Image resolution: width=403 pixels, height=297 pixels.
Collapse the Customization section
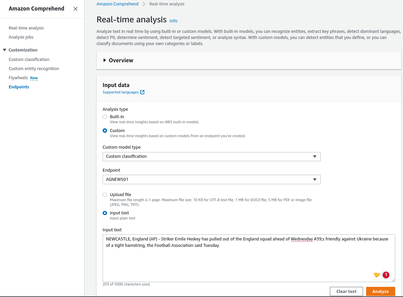point(4,50)
